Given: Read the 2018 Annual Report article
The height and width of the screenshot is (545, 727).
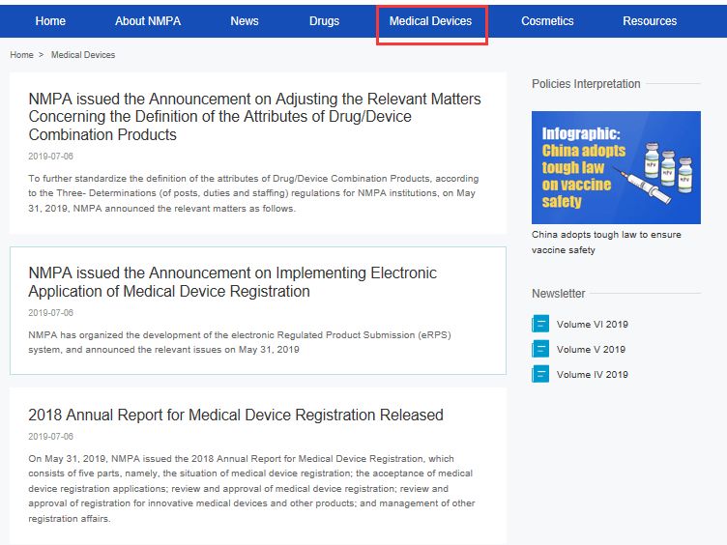Looking at the screenshot, I should (236, 416).
